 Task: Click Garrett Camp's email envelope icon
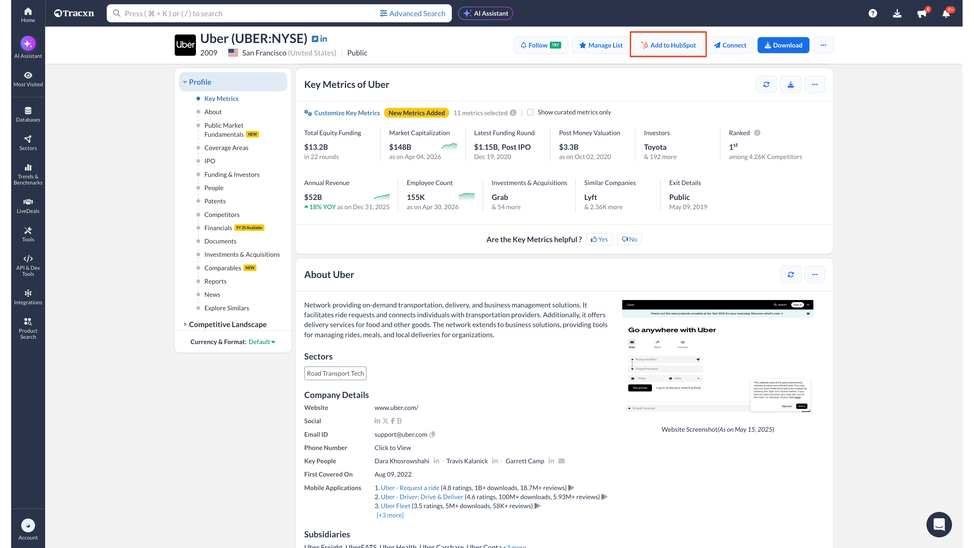point(561,461)
